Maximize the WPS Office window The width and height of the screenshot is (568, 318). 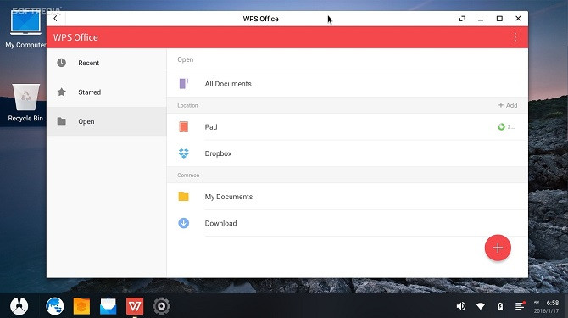[499, 19]
